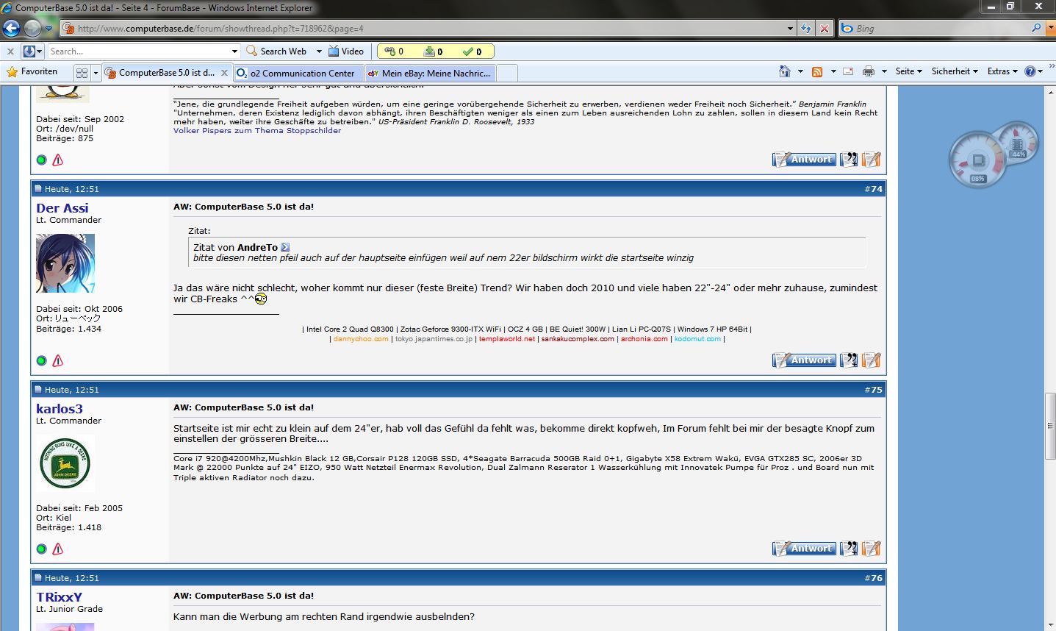
Task: Click the Search Web button
Action: 276,51
